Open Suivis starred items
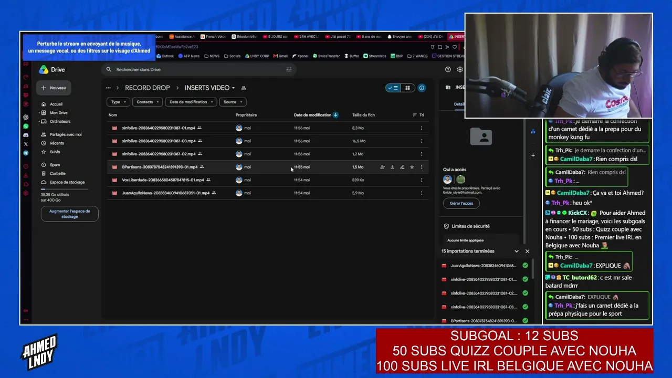The height and width of the screenshot is (378, 672). [x=55, y=152]
